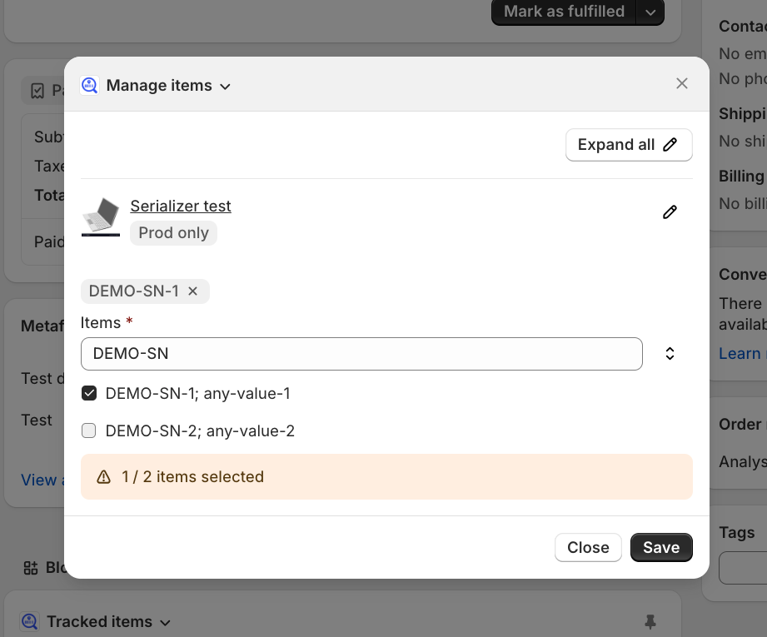Save the selected items

point(661,547)
